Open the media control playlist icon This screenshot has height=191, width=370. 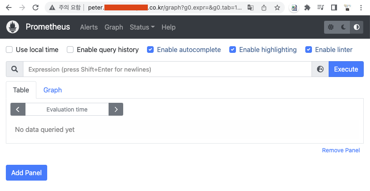[320, 8]
